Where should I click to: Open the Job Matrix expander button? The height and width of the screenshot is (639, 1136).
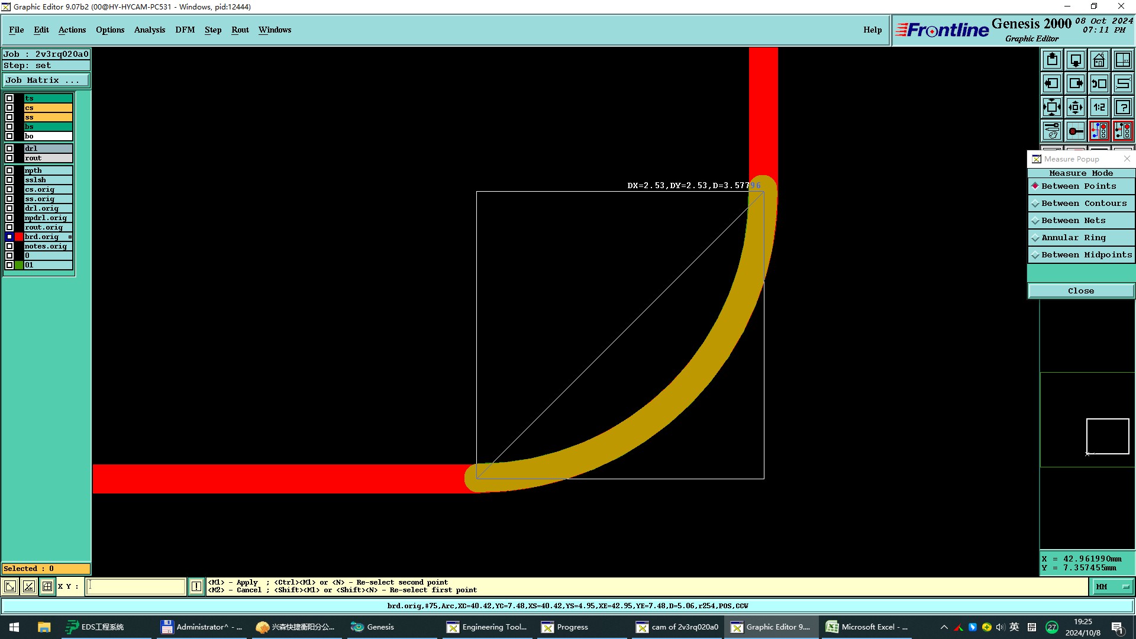tap(46, 80)
